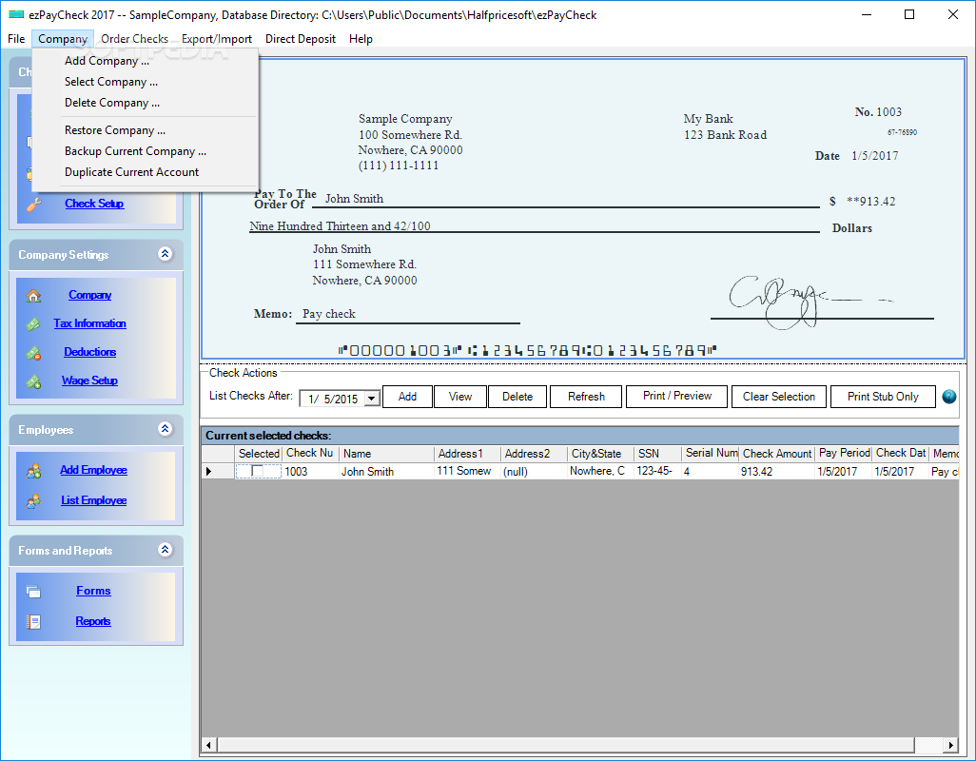976x761 pixels.
Task: Click the 913.42 check amount cell
Action: [777, 472]
